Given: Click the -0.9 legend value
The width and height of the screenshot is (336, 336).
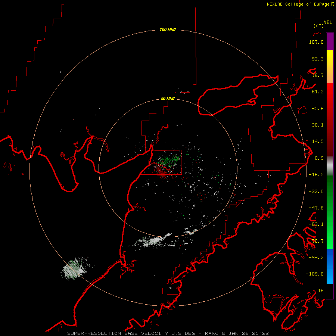Looking at the screenshot, I should pos(318,158).
